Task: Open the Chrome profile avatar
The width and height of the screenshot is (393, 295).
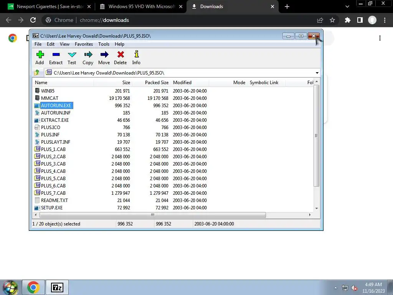Action: [x=372, y=20]
